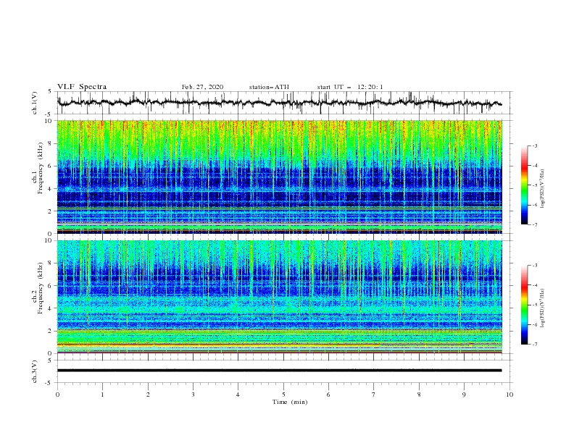
Task: Click the "Time (min)" axis label
Action: point(290,402)
